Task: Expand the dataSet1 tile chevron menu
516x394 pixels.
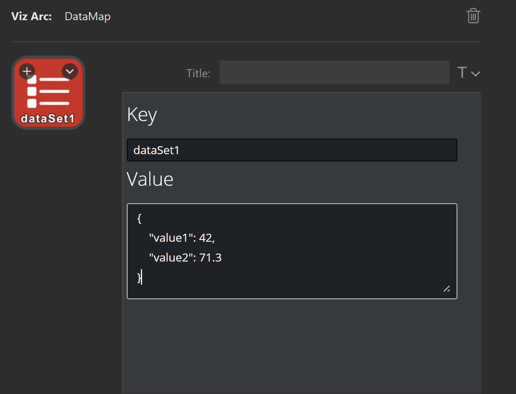Action: (70, 71)
